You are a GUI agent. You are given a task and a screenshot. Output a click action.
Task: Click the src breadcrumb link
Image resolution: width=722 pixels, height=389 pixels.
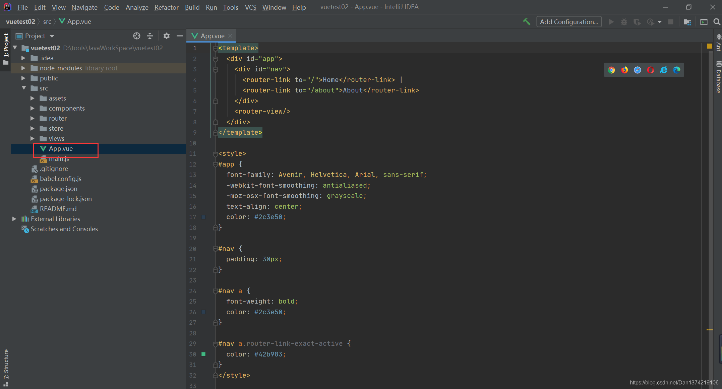click(47, 21)
